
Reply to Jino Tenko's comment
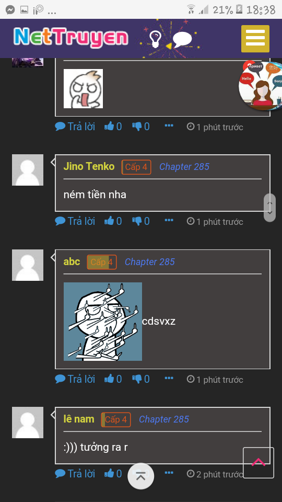pyautogui.click(x=75, y=221)
